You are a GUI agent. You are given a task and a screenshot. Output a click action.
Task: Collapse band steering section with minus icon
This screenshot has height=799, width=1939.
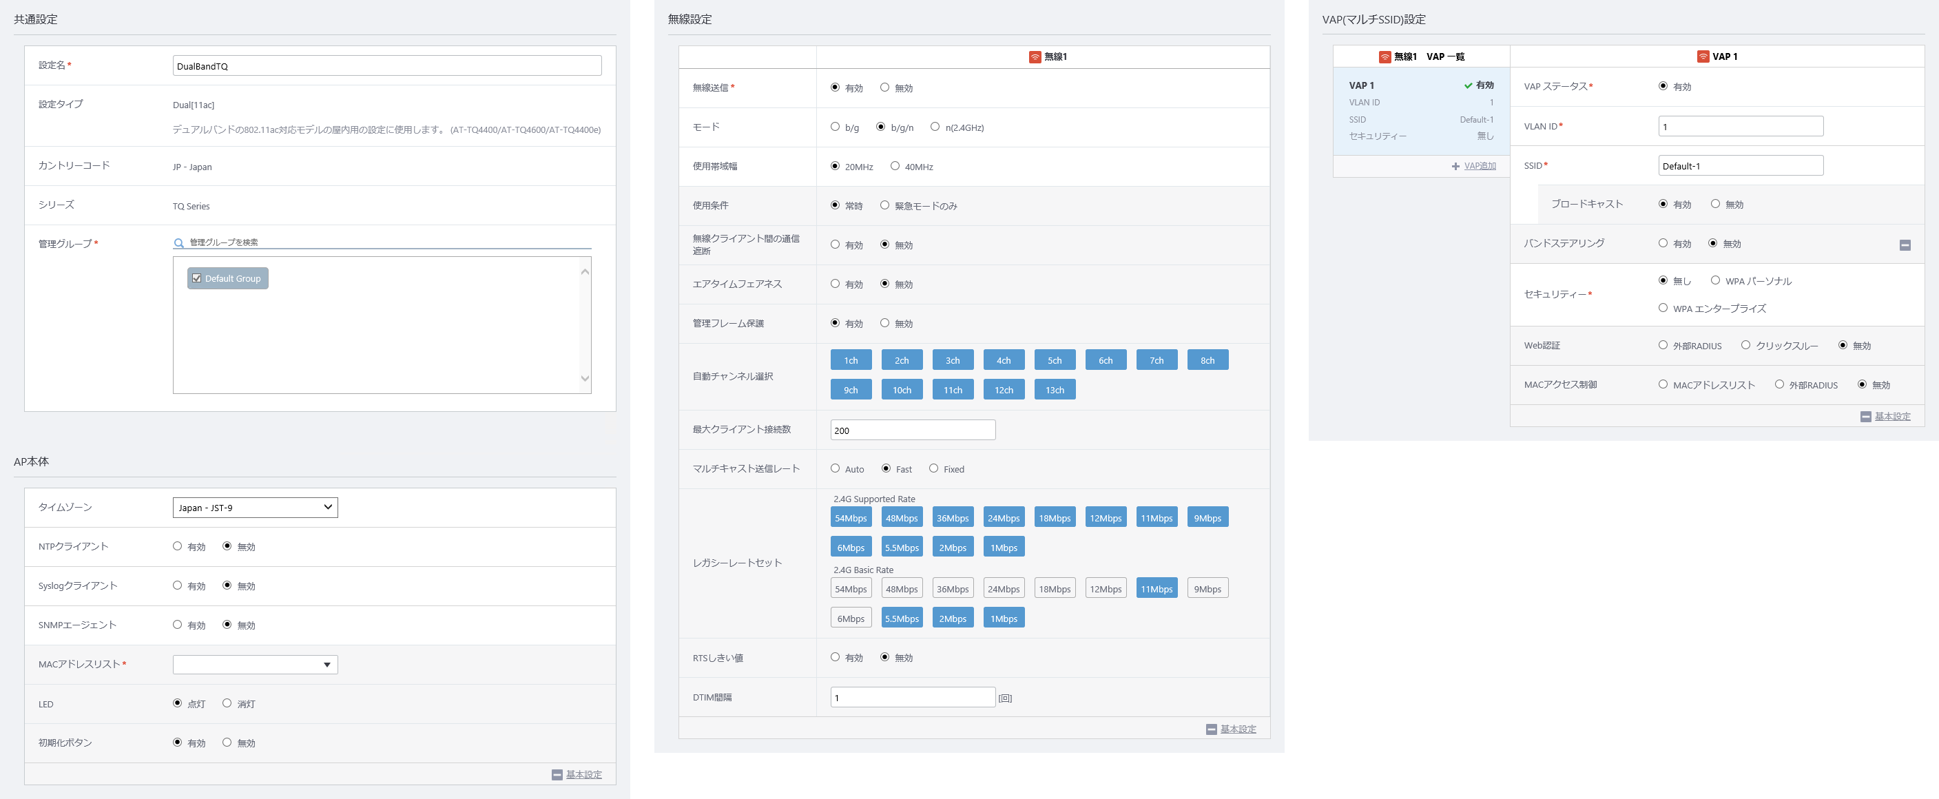point(1905,245)
